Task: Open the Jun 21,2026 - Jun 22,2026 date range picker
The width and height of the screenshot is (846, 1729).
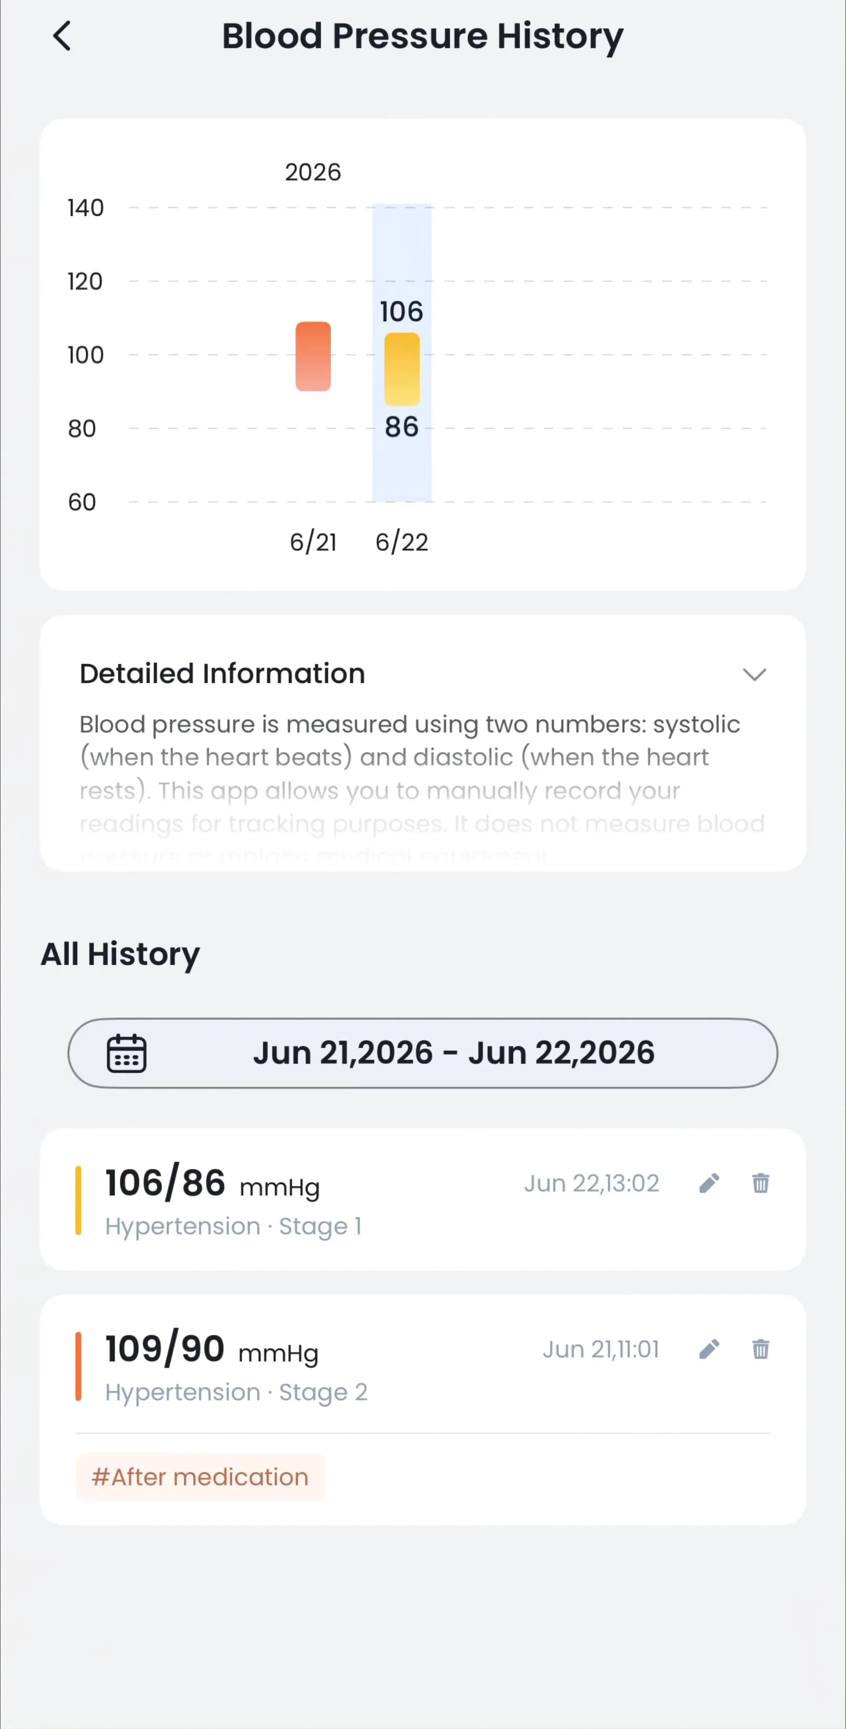Action: point(423,1053)
